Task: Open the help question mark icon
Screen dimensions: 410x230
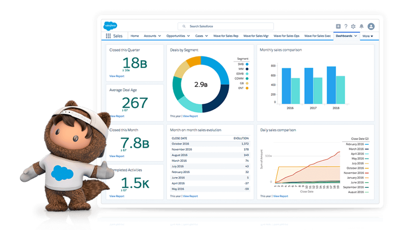Action: [346, 27]
